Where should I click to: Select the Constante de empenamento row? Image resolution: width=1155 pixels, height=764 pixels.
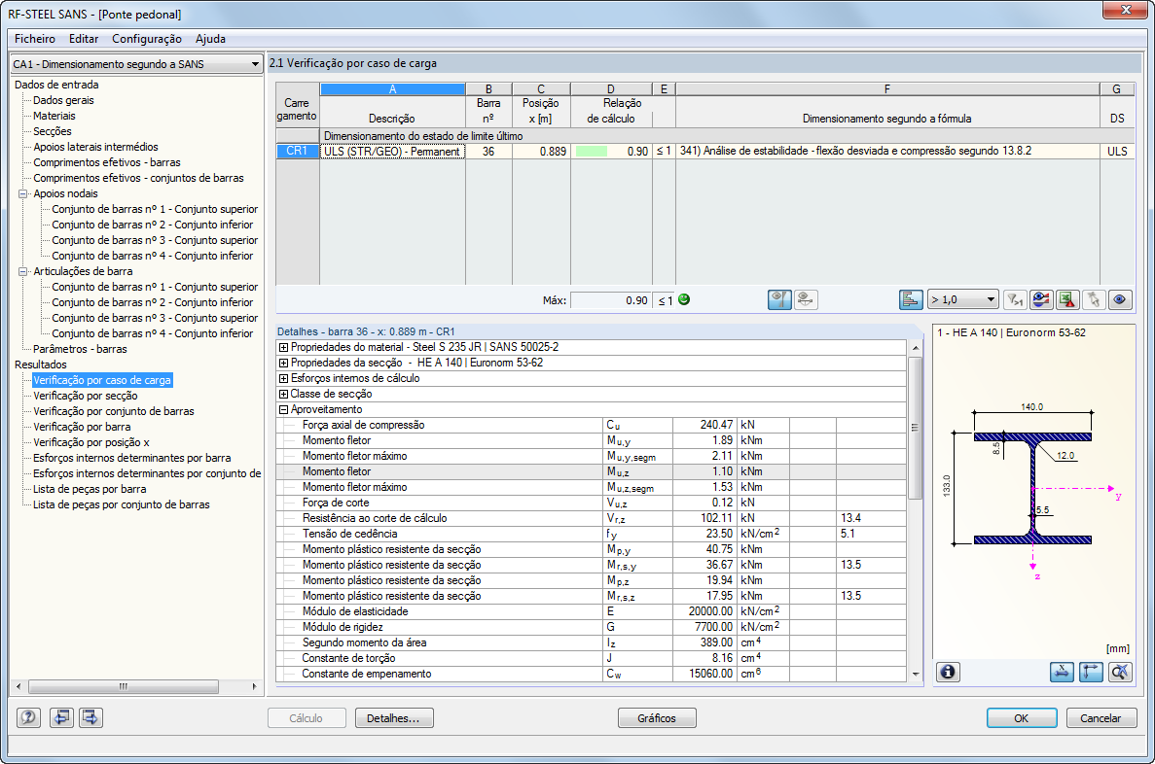[592, 675]
